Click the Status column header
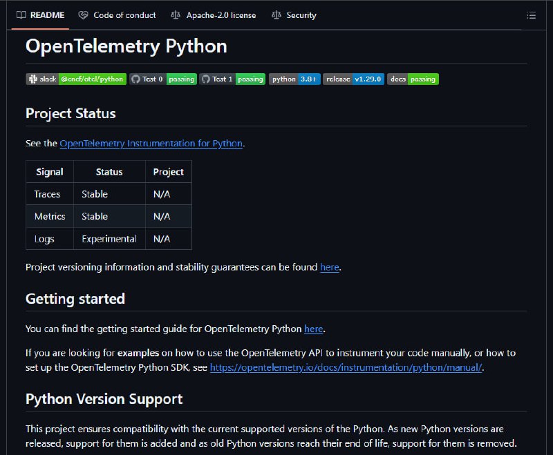Viewport: 553px width, 455px height. point(109,172)
